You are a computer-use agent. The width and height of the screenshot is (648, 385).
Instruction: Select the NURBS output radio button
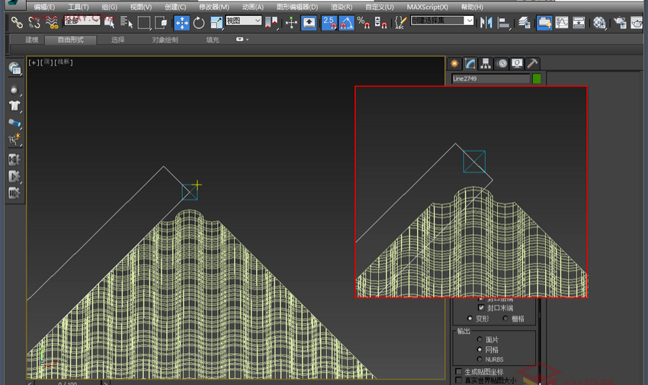point(480,359)
